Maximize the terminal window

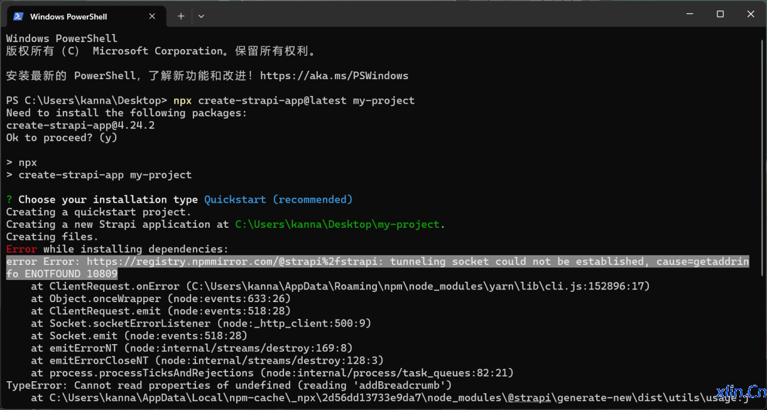click(x=720, y=14)
